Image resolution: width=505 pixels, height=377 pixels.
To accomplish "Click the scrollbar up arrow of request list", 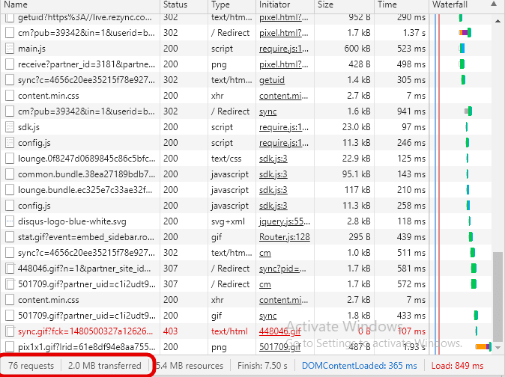I will [498, 20].
